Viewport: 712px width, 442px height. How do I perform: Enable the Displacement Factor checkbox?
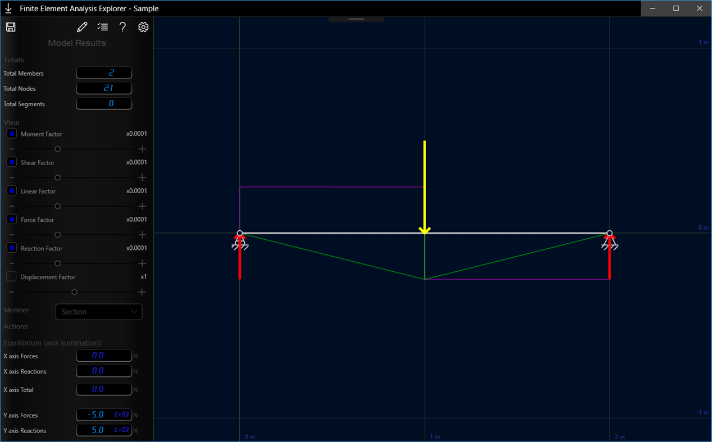[11, 276]
